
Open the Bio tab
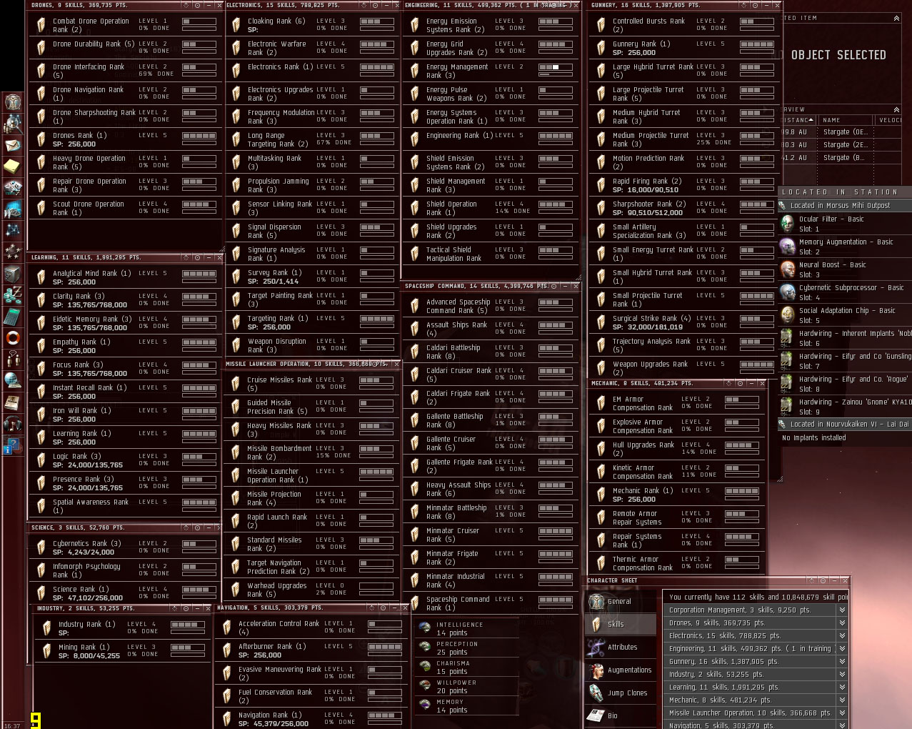pos(621,715)
